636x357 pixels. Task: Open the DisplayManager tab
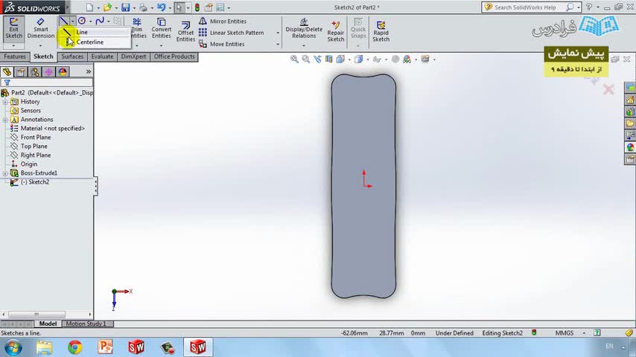63,72
